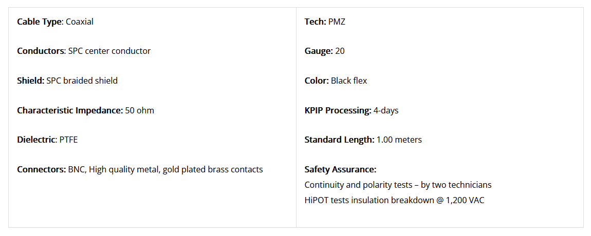Click gold plated brass contacts text

point(213,169)
